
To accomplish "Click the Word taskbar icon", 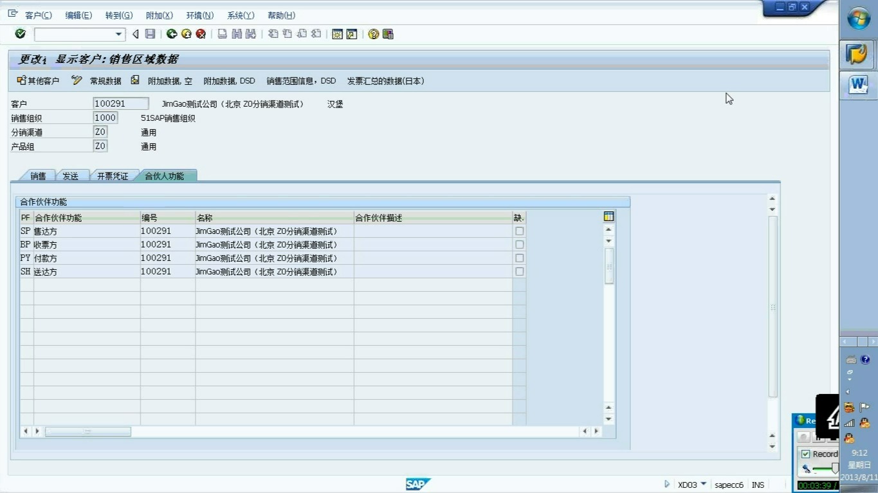I will pyautogui.click(x=858, y=85).
